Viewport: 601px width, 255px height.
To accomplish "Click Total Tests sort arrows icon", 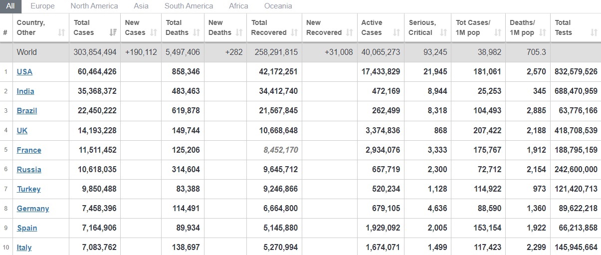I will 594,32.
